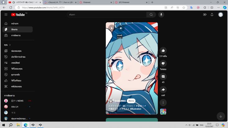This screenshot has height=128, width=228.
Task: Switch to the (87) Pinterest tab
Action: point(131,2)
